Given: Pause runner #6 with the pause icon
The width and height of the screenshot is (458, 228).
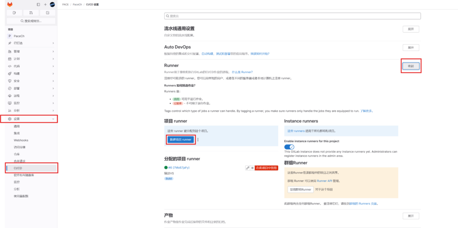Looking at the screenshot, I should click(252, 168).
